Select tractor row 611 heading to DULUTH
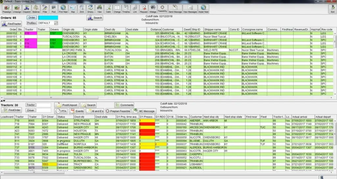The height and width of the screenshot is (179, 337). (x=167, y=141)
